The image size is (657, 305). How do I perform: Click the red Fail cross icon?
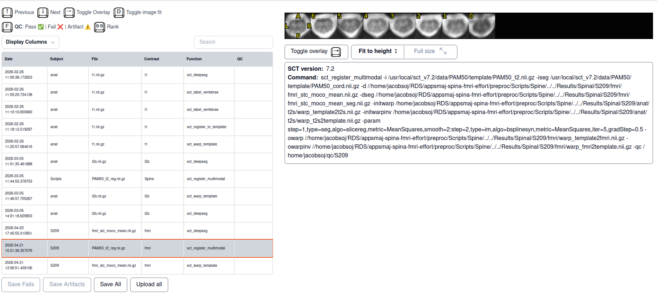60,27
